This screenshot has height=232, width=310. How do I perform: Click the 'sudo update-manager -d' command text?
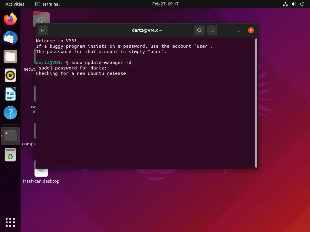point(101,63)
